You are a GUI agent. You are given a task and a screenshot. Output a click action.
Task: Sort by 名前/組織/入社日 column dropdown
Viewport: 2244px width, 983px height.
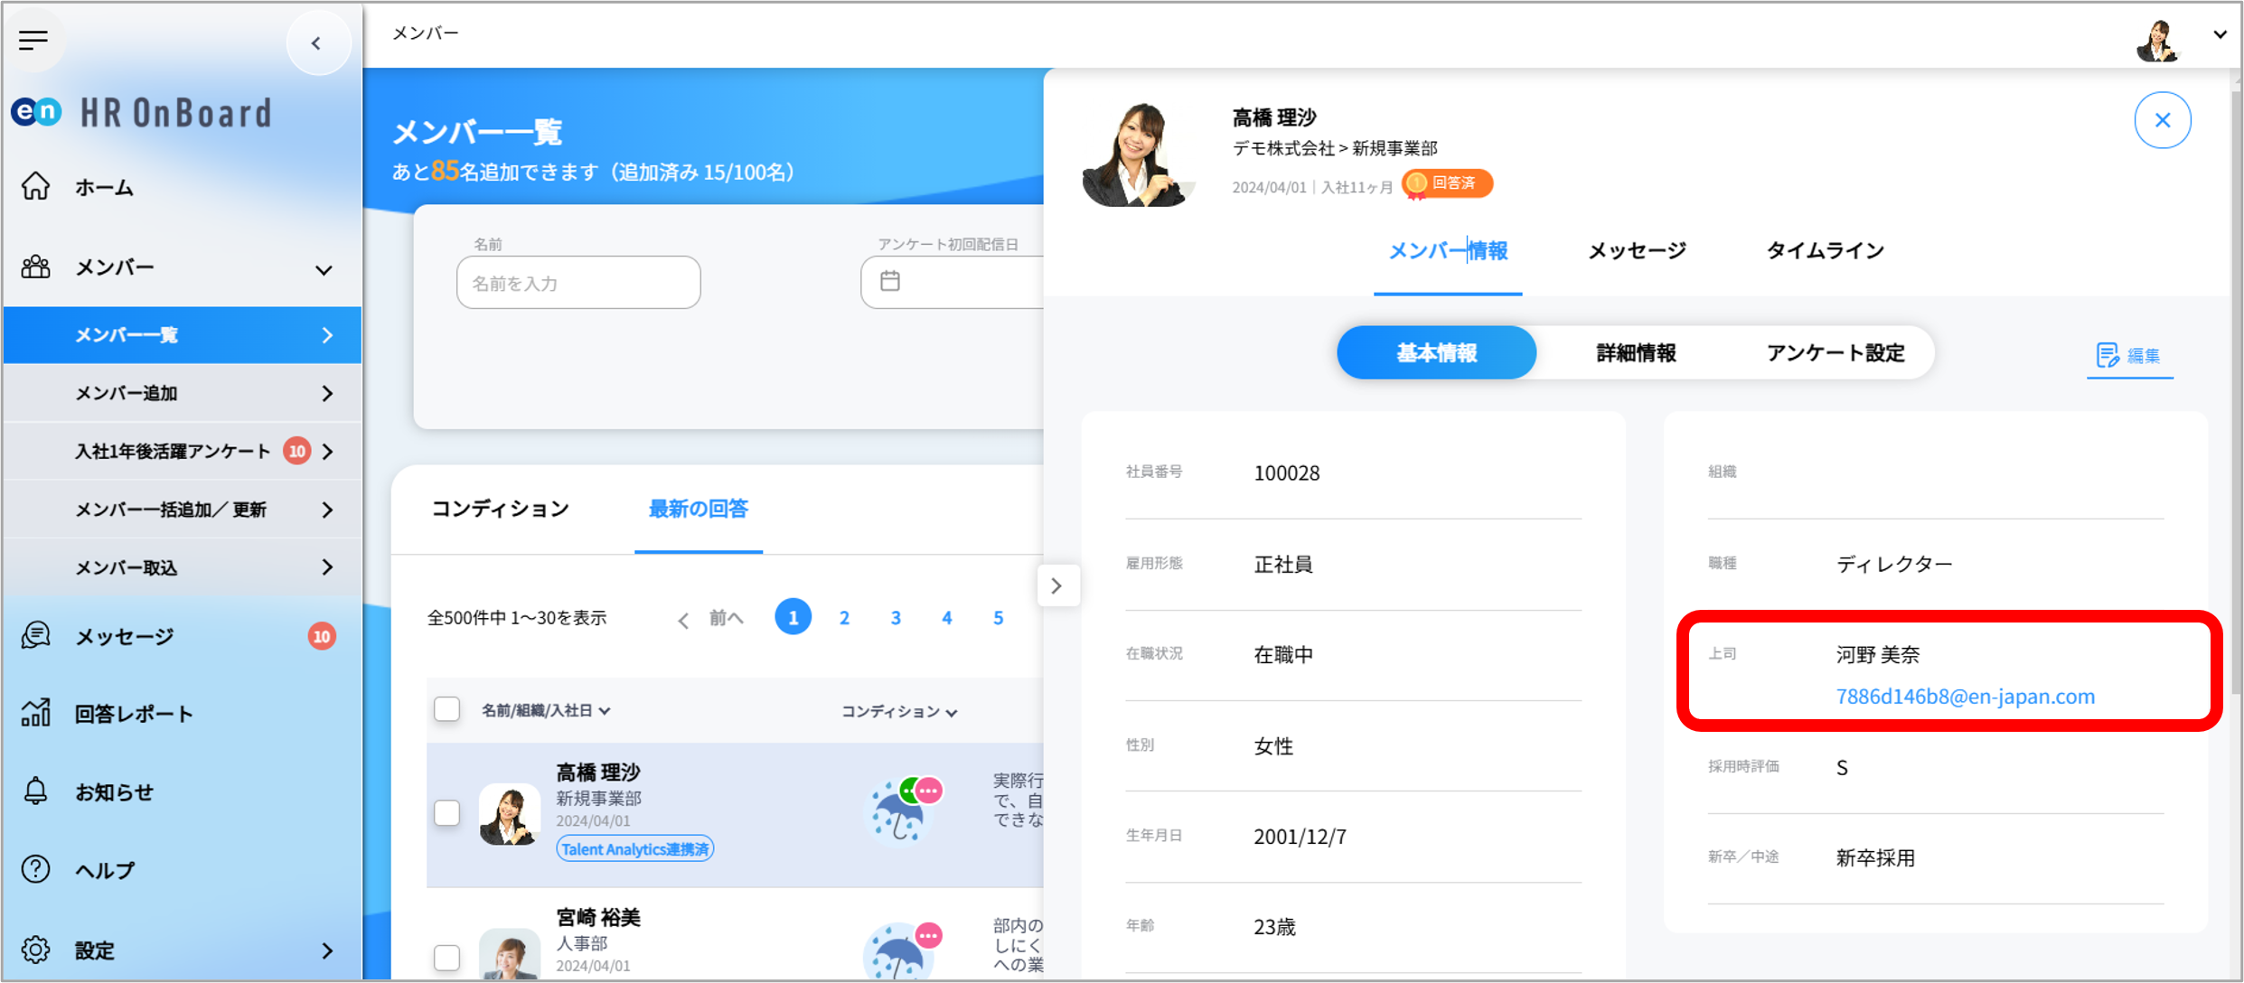tap(546, 711)
